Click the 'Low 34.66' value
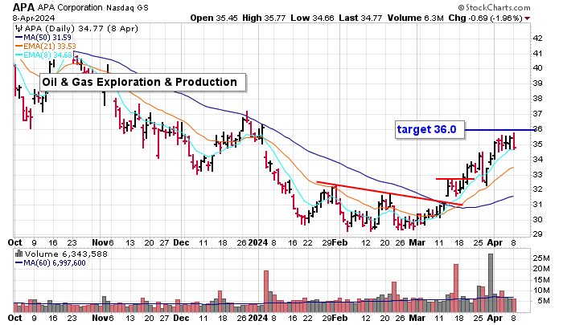The width and height of the screenshot is (563, 325). [312, 18]
